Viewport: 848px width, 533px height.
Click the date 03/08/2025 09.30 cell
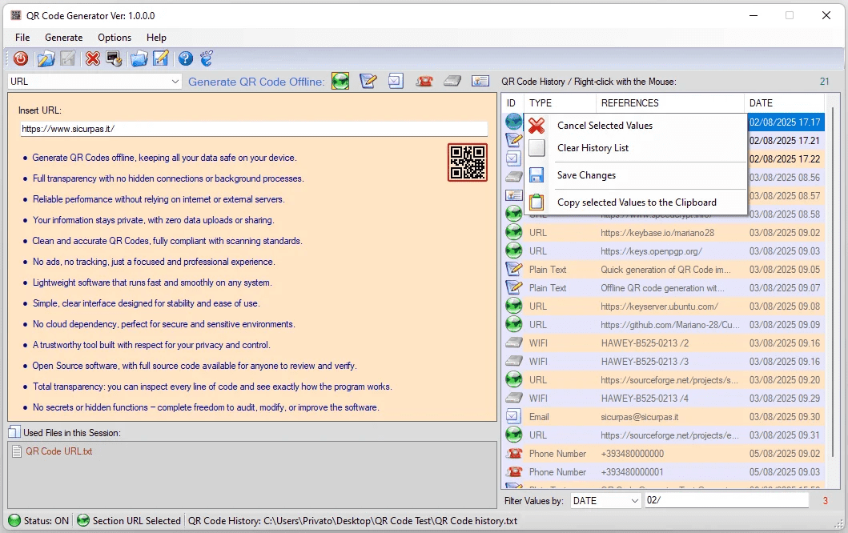click(x=785, y=417)
